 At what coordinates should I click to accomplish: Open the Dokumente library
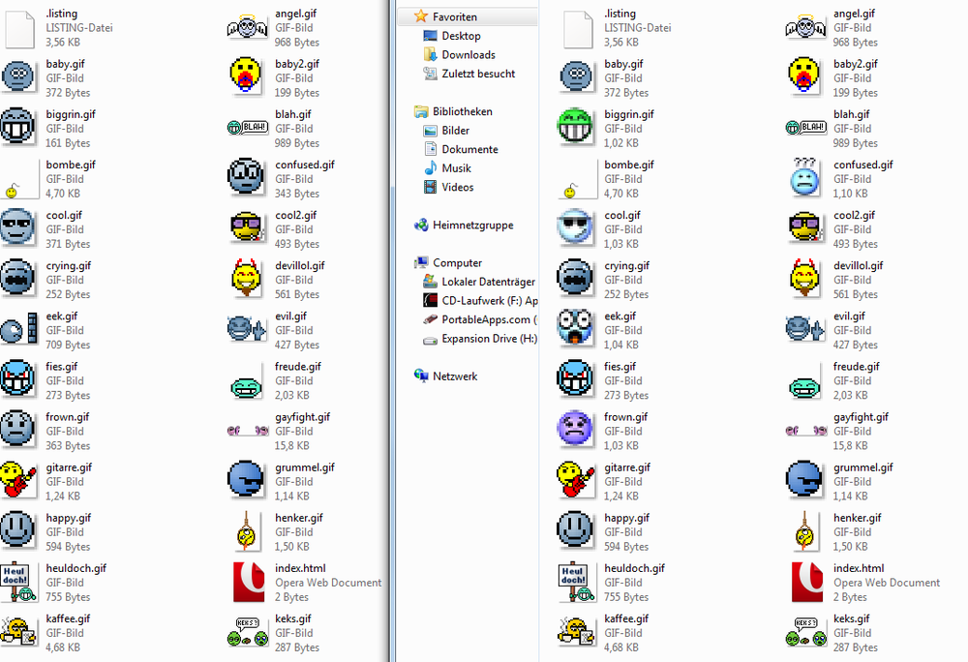pyautogui.click(x=469, y=149)
